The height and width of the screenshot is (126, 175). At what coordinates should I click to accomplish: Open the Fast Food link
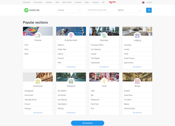95,104
